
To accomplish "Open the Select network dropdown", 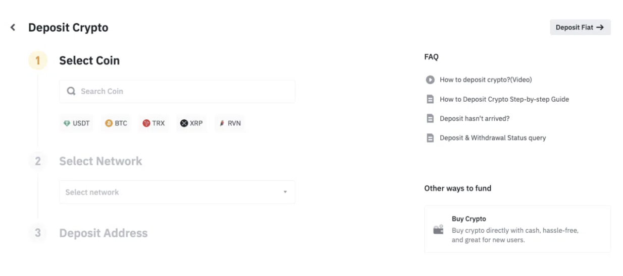I will (x=177, y=192).
